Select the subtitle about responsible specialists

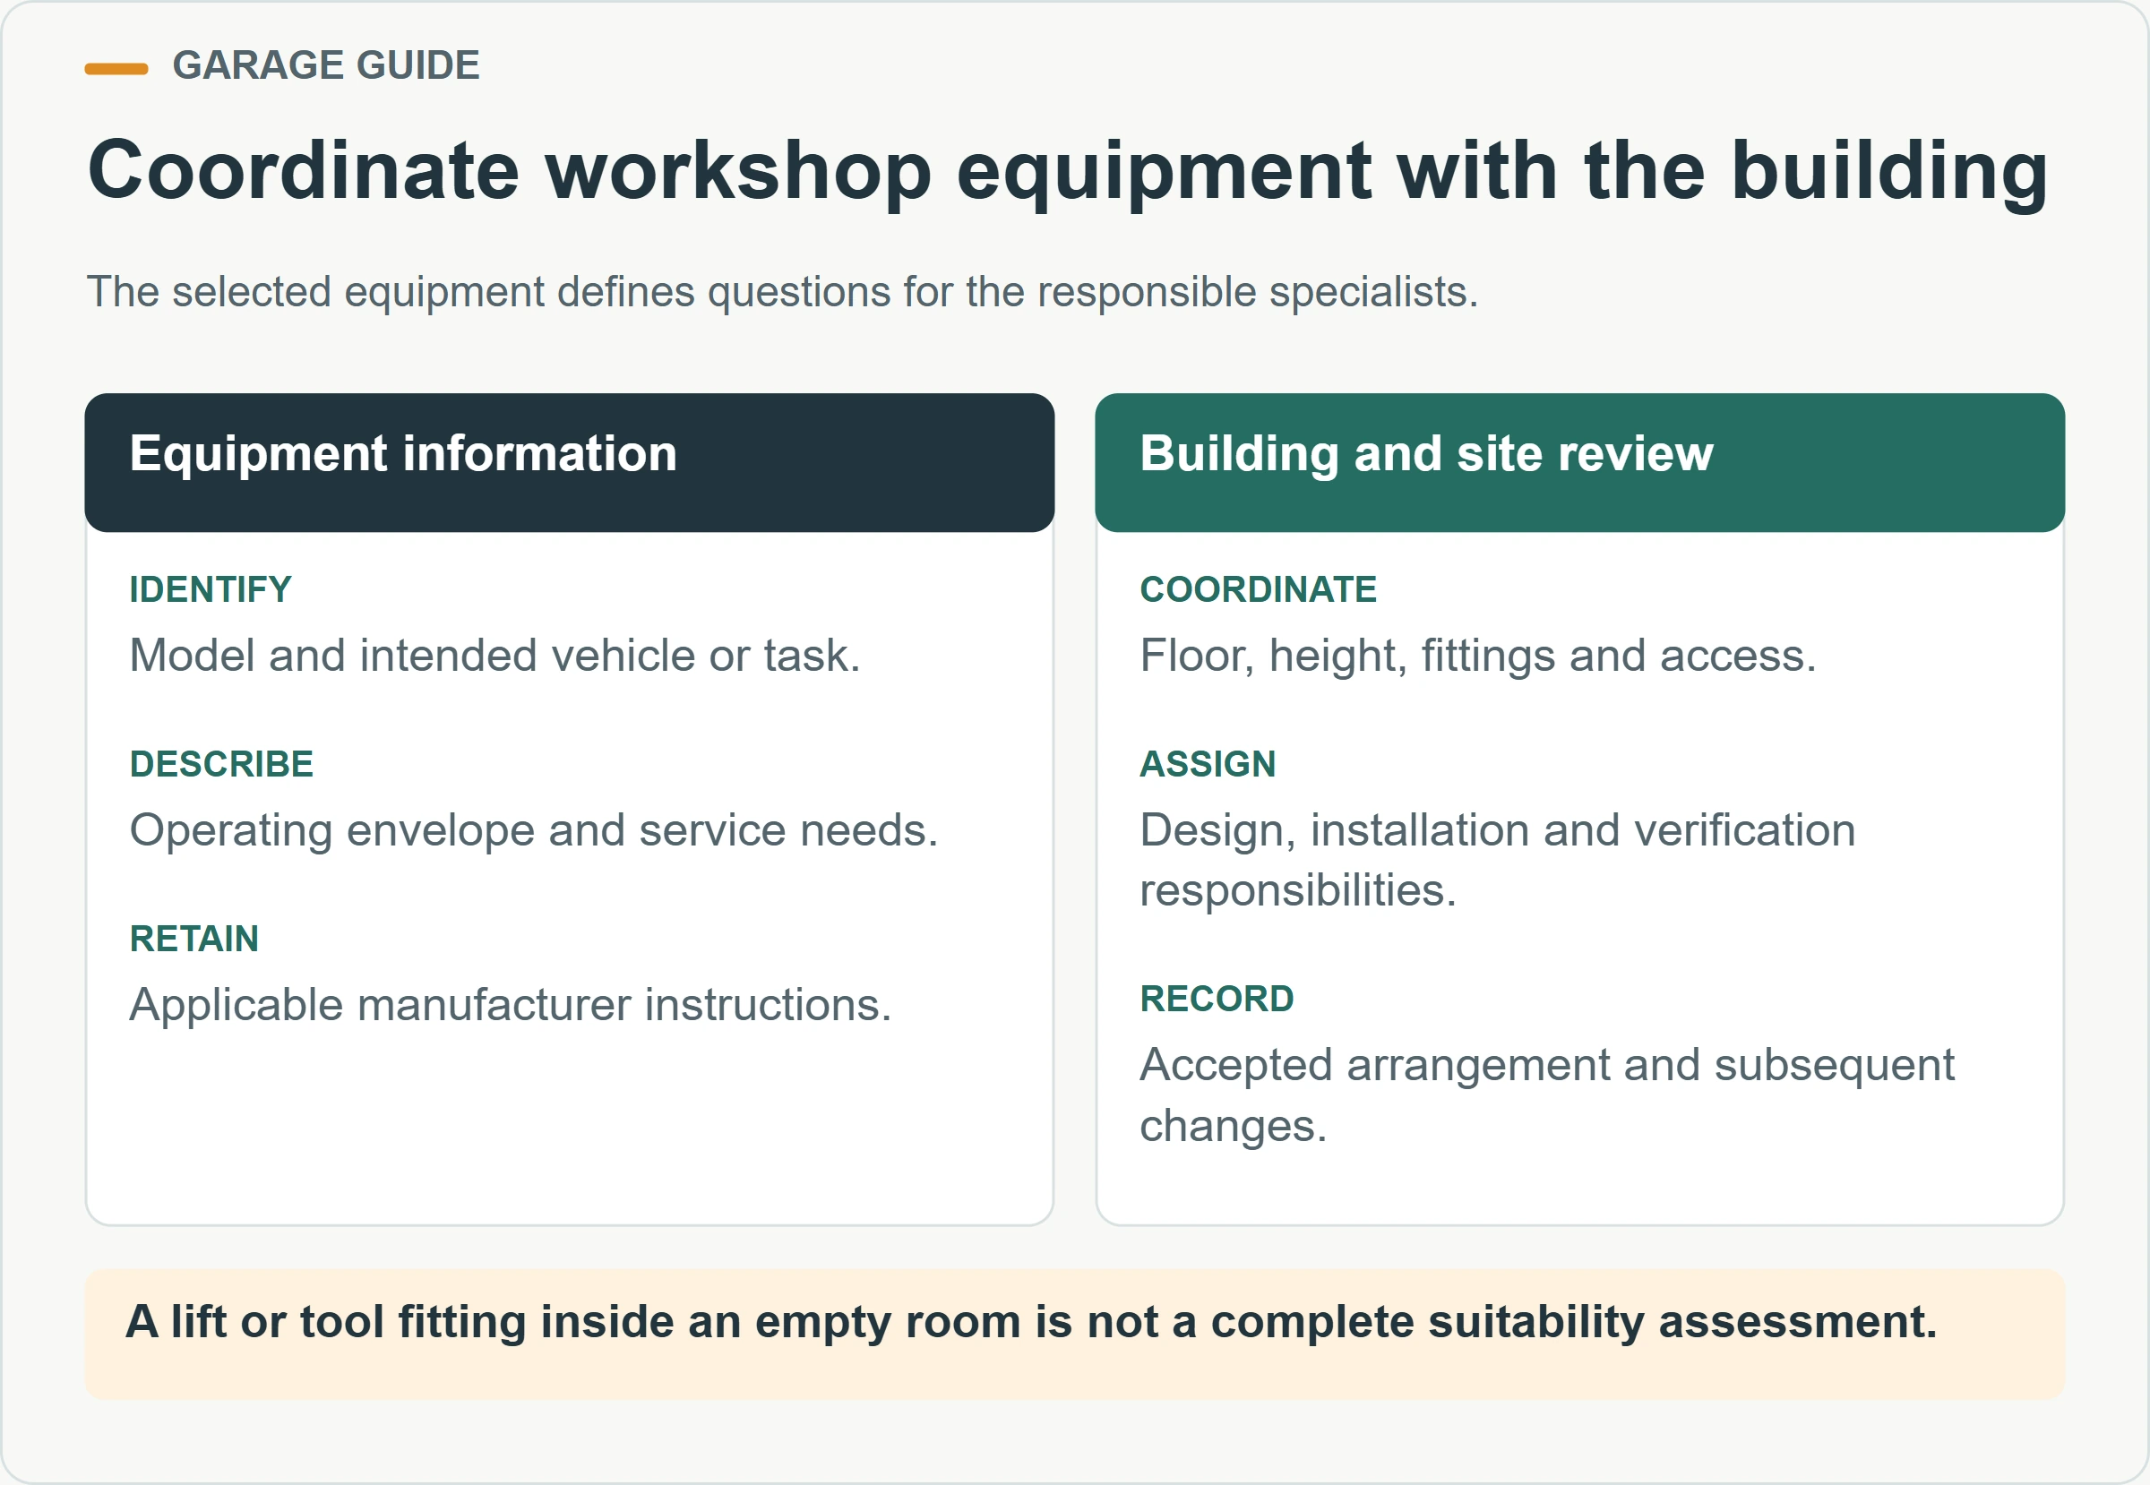(x=782, y=292)
